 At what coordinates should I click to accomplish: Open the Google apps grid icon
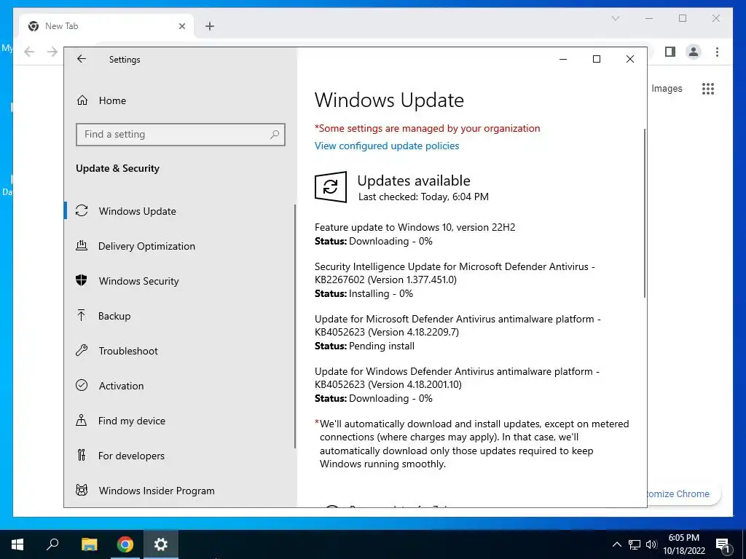(x=708, y=88)
